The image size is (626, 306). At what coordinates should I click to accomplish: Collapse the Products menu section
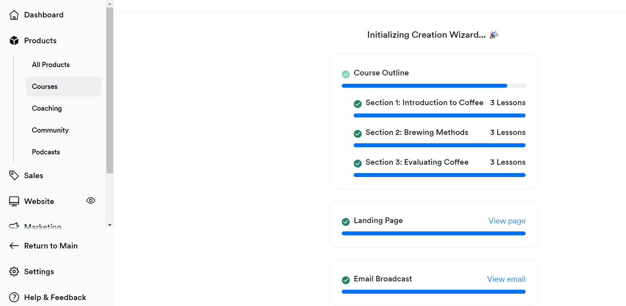pos(40,40)
